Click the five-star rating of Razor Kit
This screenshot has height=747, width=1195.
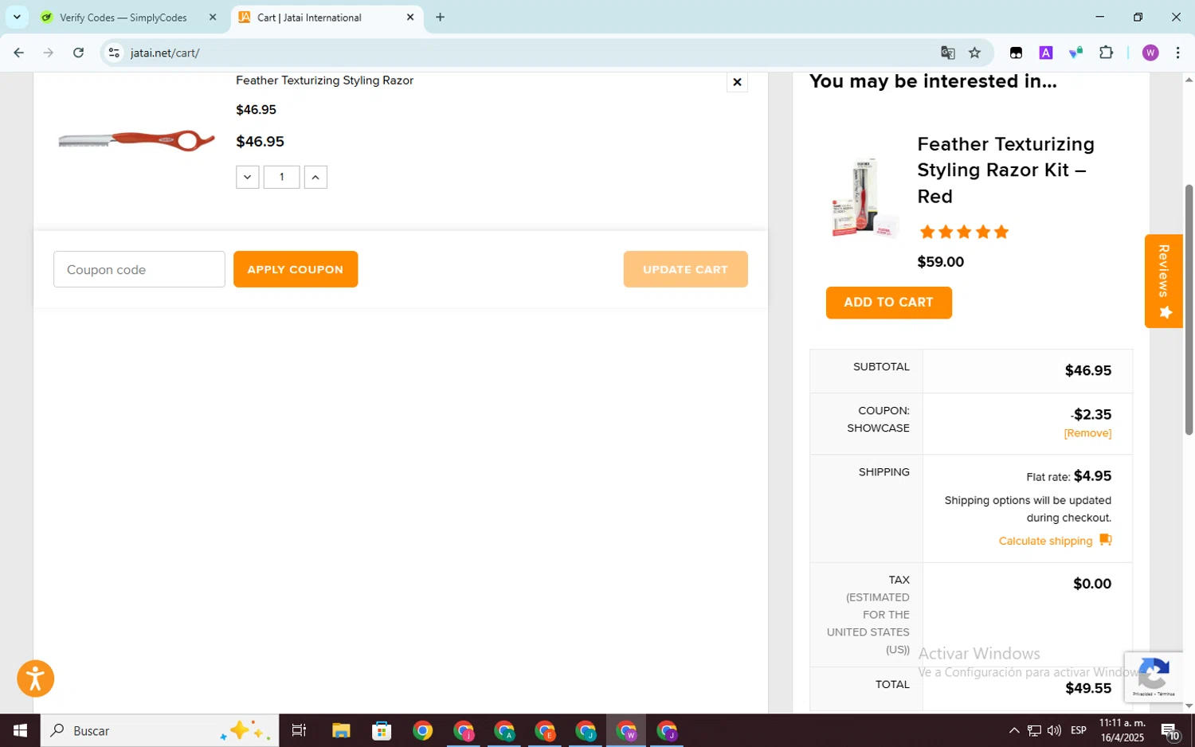[964, 232]
